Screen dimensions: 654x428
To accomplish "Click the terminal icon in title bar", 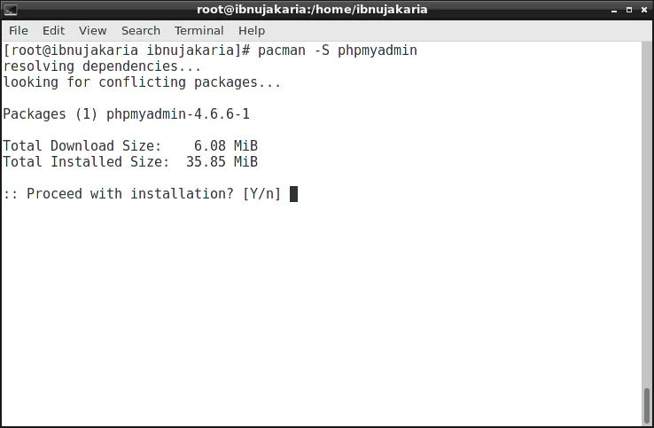I will click(11, 10).
